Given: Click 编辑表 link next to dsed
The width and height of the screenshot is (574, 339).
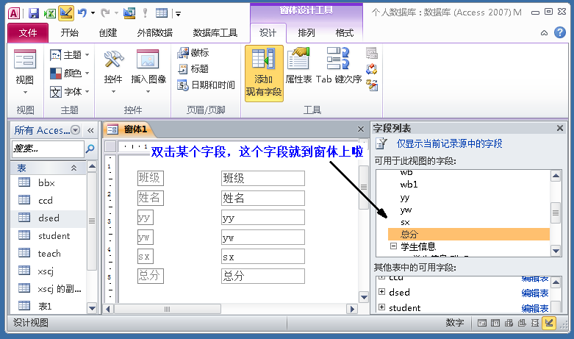Looking at the screenshot, I should 535,293.
